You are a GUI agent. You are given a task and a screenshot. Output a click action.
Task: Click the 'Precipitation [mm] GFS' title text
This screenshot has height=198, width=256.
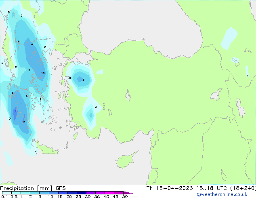tap(33, 188)
